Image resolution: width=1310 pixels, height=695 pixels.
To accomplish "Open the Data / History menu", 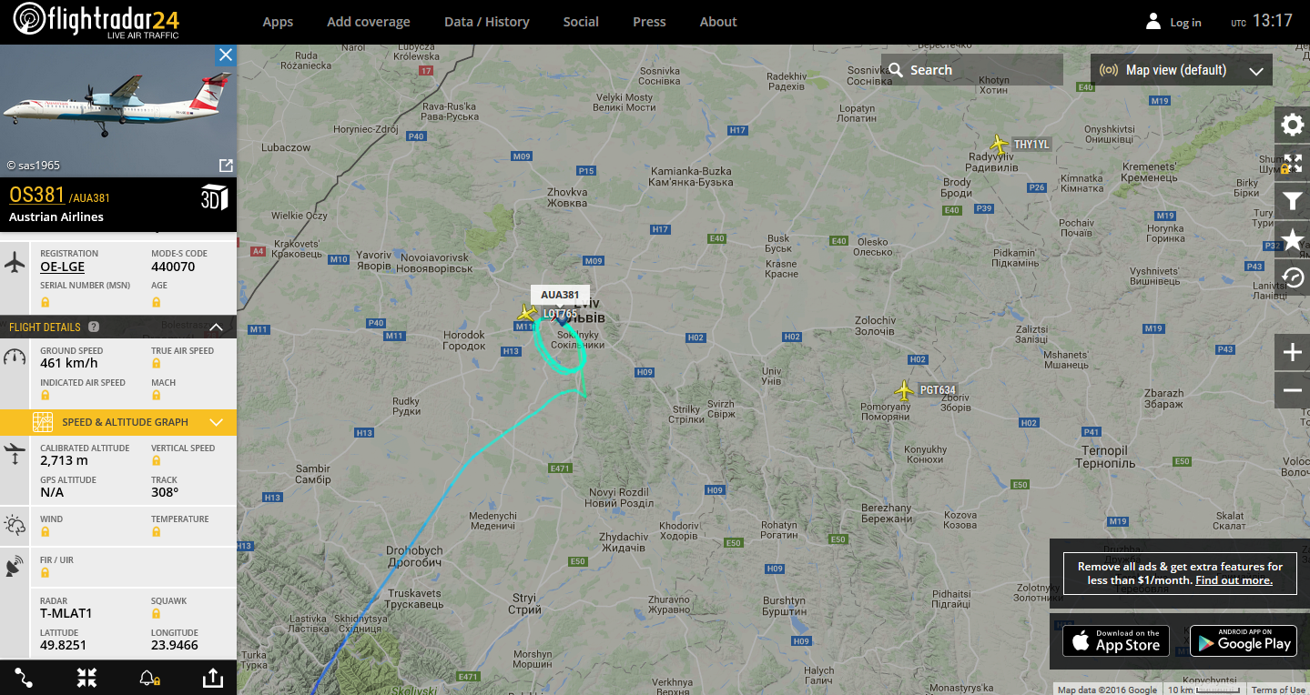I will 487,22.
